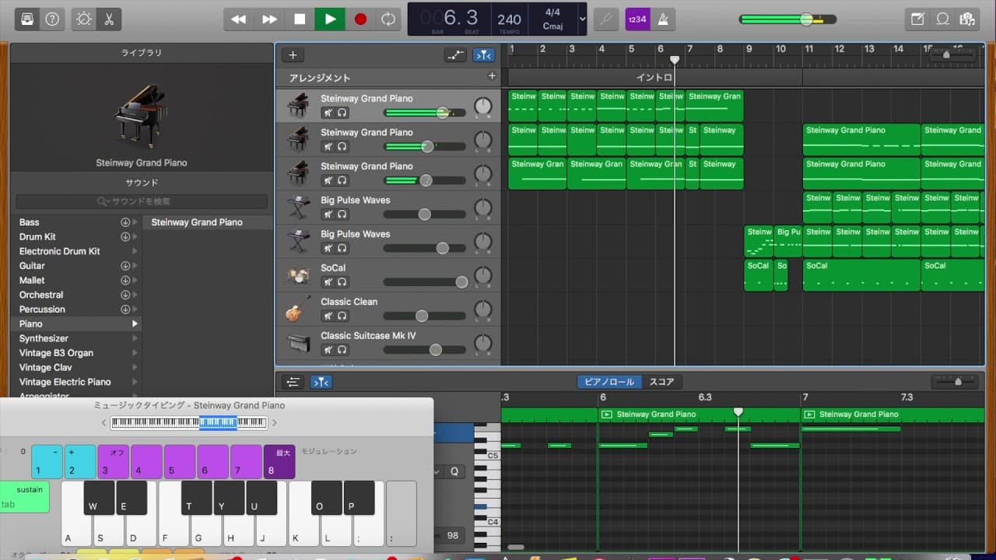Screen dimensions: 996x560
Task: Adjust the Classic Clean track volume slider
Action: coord(425,316)
